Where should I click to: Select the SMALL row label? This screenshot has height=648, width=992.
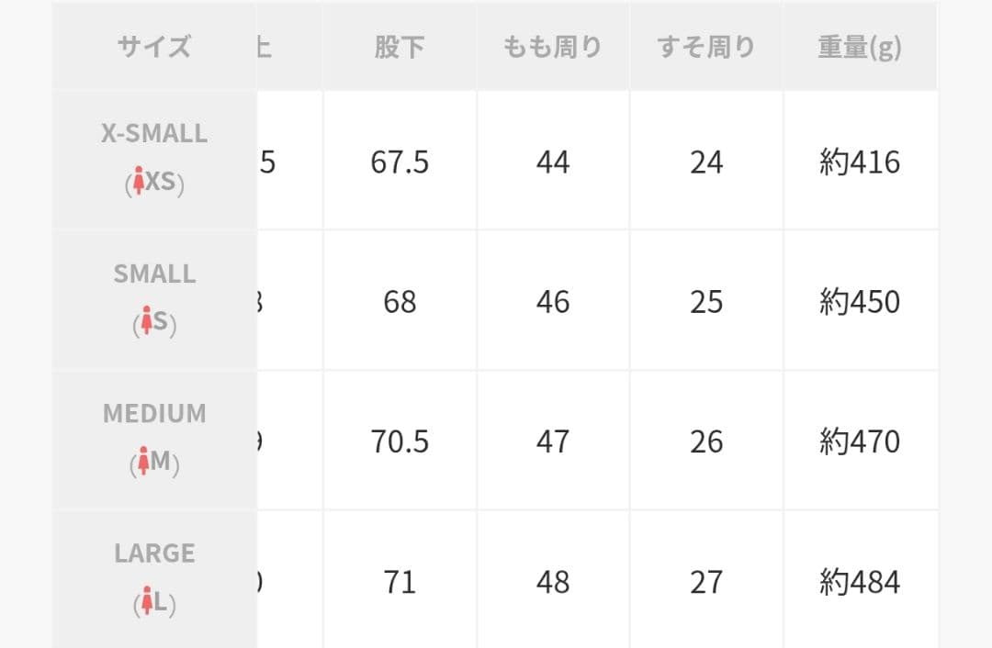(x=154, y=274)
